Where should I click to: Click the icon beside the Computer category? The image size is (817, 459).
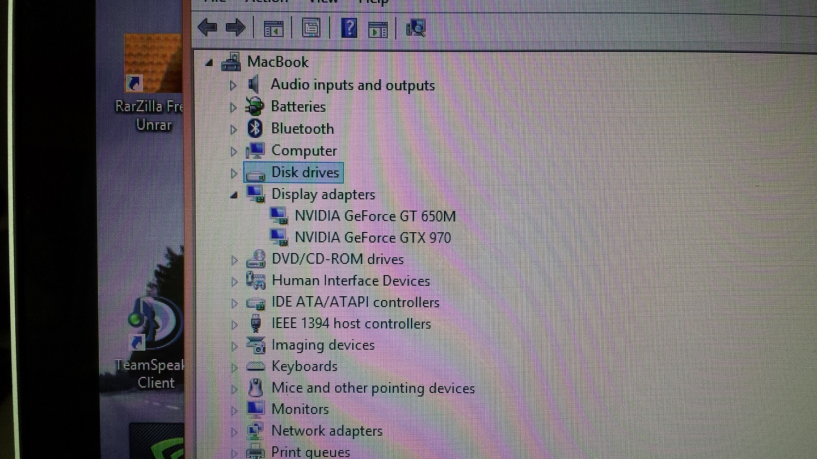tap(255, 150)
